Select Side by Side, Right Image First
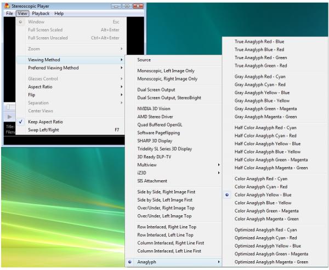Viewport: 329px width, 270px height. coord(173,192)
